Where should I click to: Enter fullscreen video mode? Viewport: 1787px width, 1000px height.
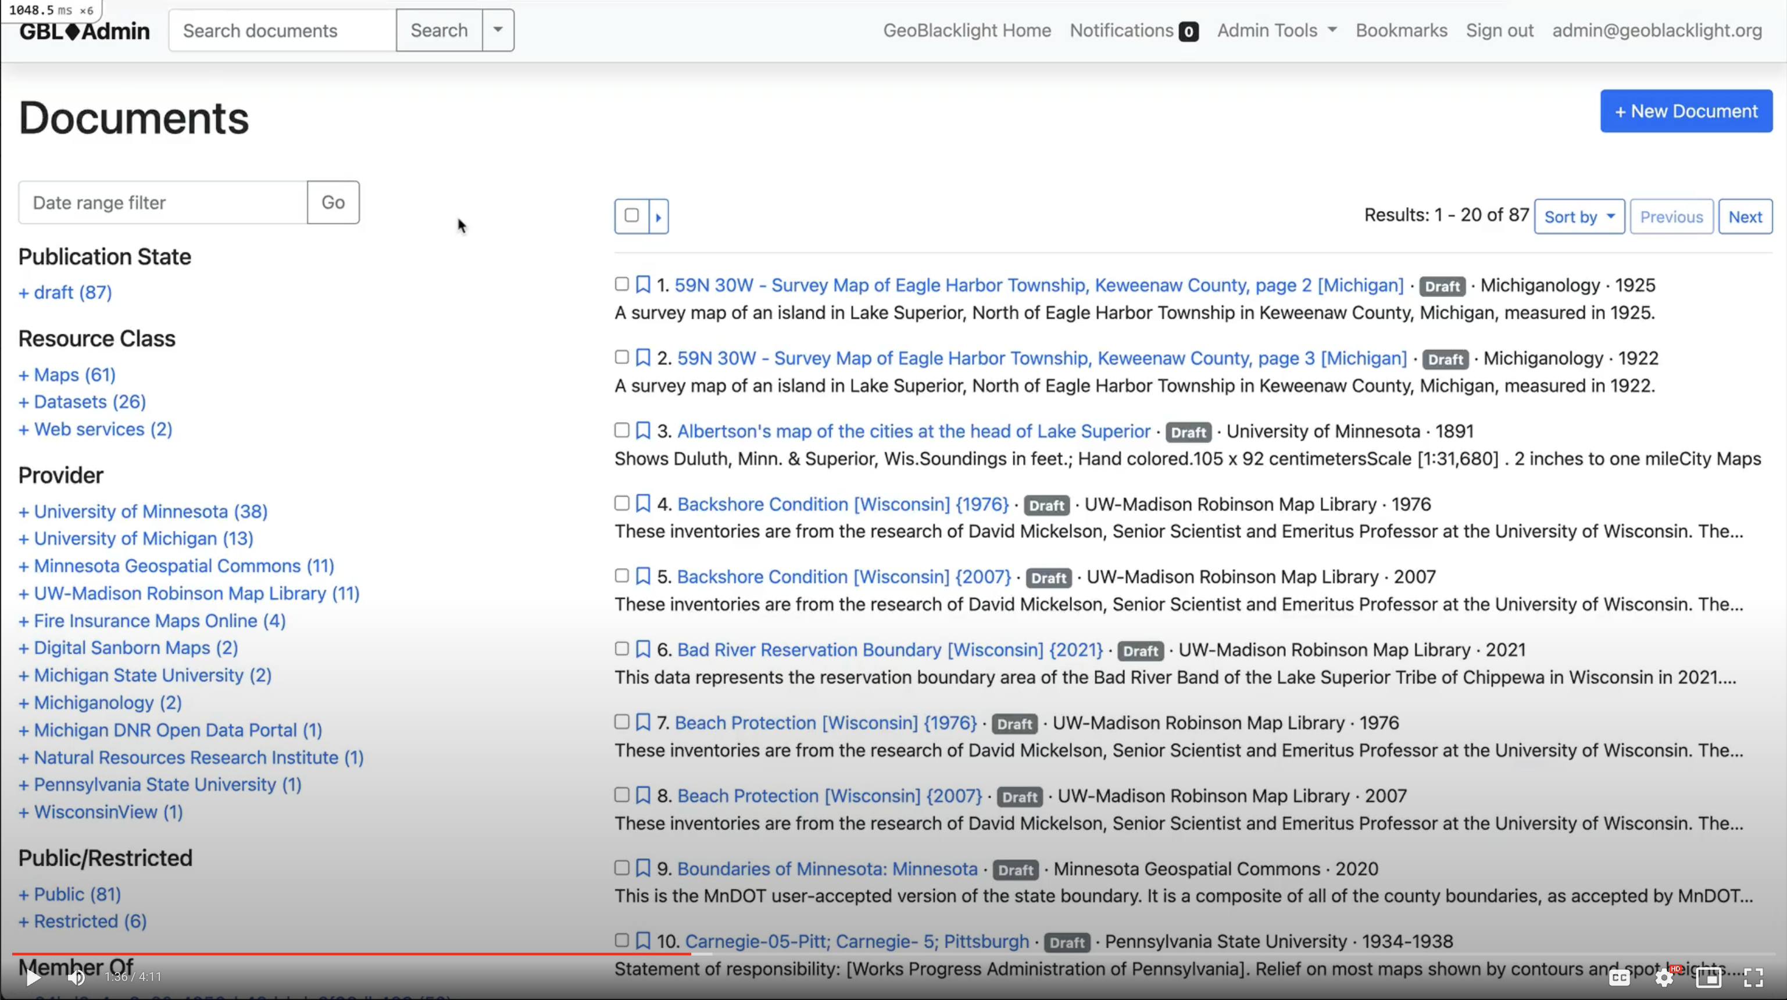(1753, 978)
